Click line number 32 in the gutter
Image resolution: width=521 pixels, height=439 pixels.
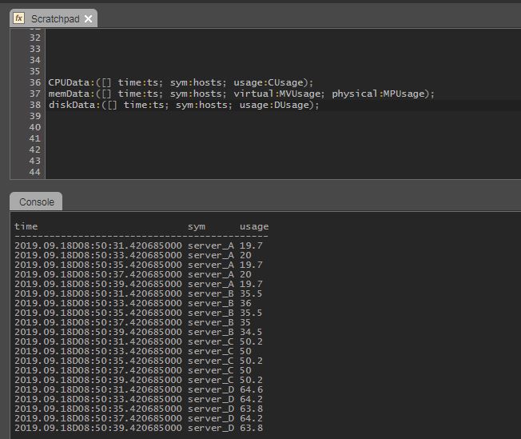(x=35, y=38)
